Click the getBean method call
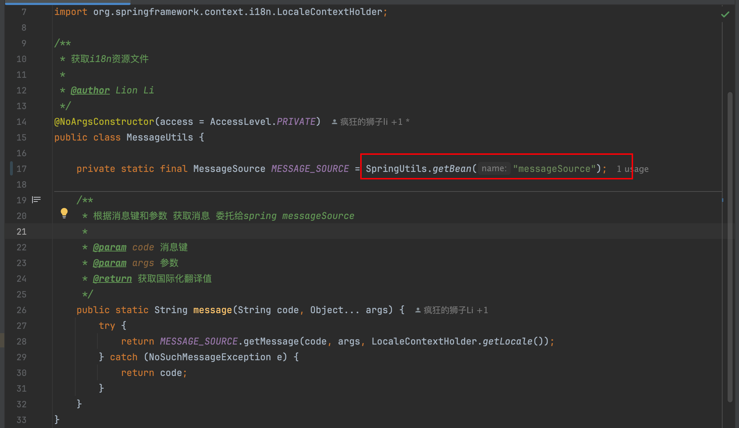The image size is (739, 428). click(452, 168)
